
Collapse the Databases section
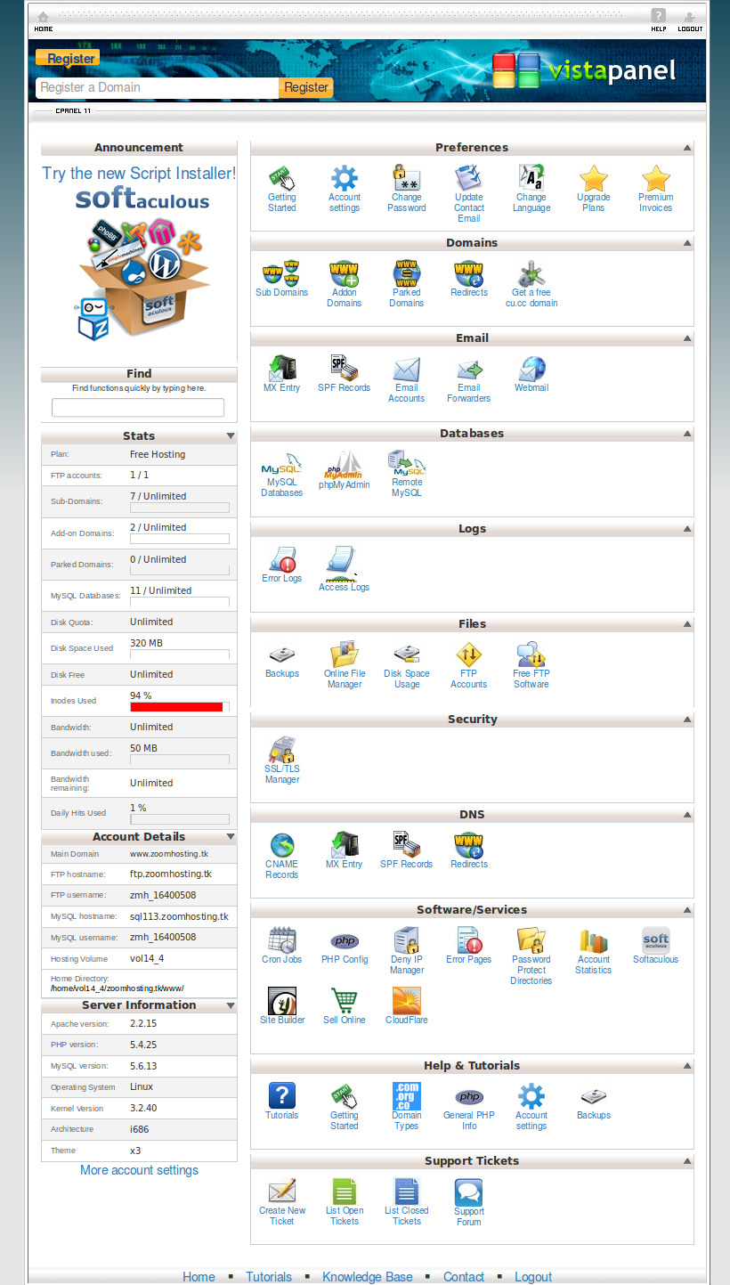tap(687, 434)
